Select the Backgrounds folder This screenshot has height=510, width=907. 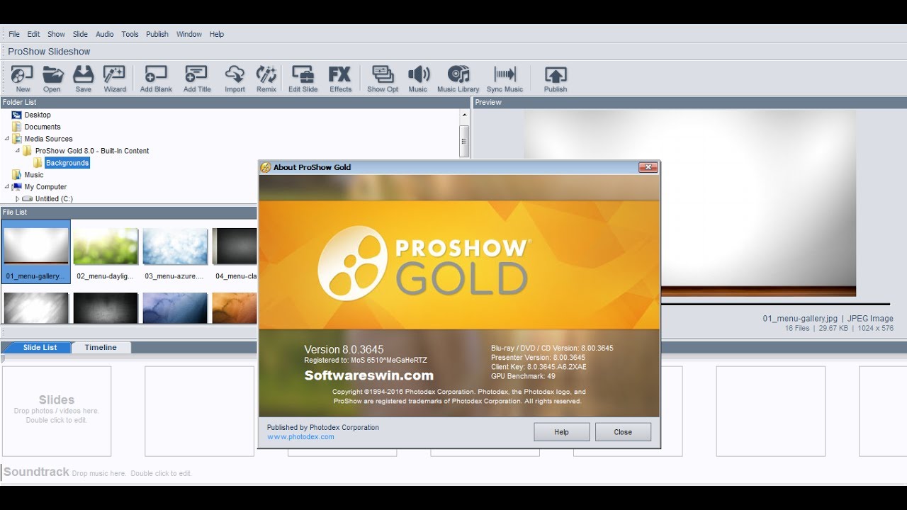[x=67, y=163]
